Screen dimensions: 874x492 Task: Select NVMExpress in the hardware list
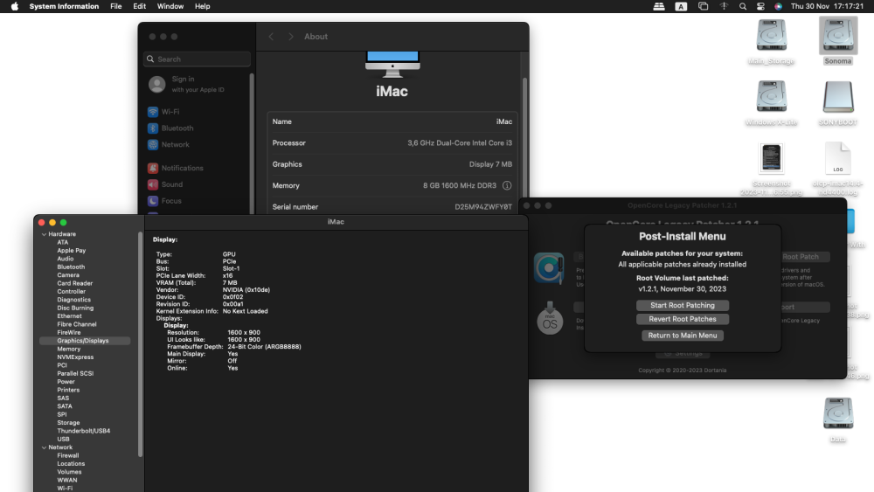tap(75, 357)
